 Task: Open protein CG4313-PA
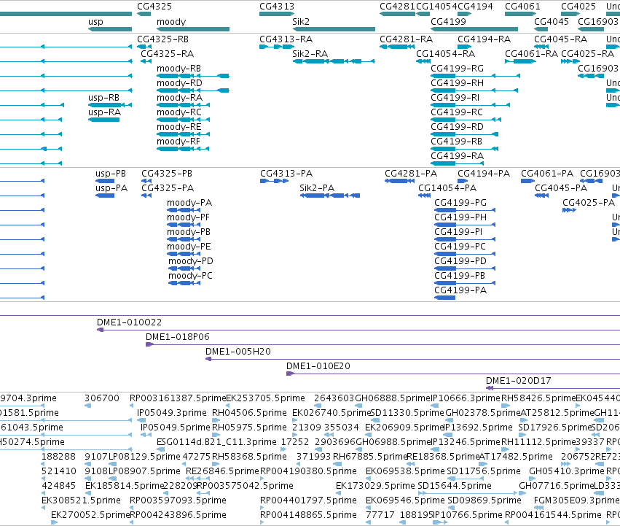(286, 174)
